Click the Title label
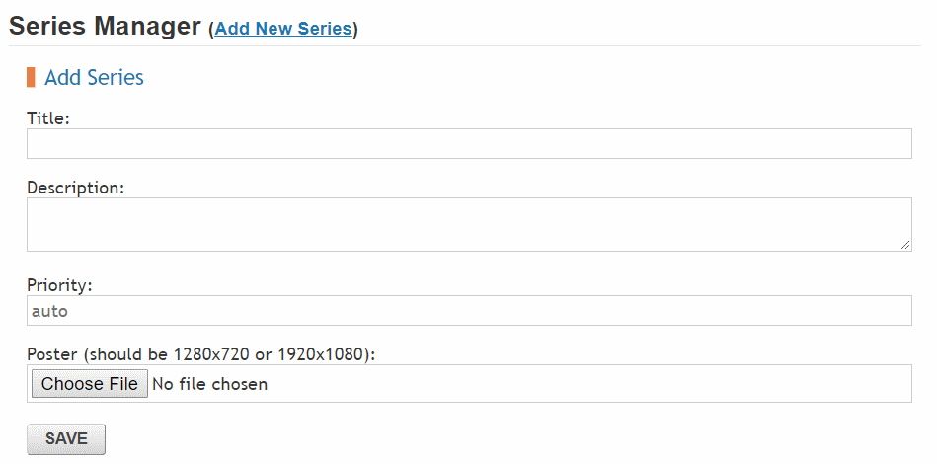The height and width of the screenshot is (464, 937). click(x=48, y=118)
